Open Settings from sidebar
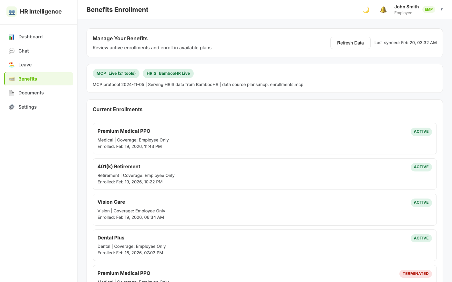This screenshot has height=282, width=452. (39, 107)
